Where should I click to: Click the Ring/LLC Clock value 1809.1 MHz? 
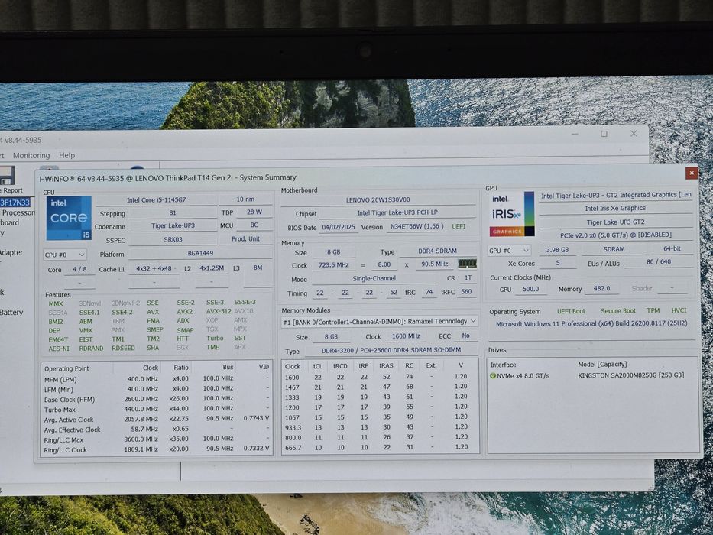pyautogui.click(x=141, y=449)
